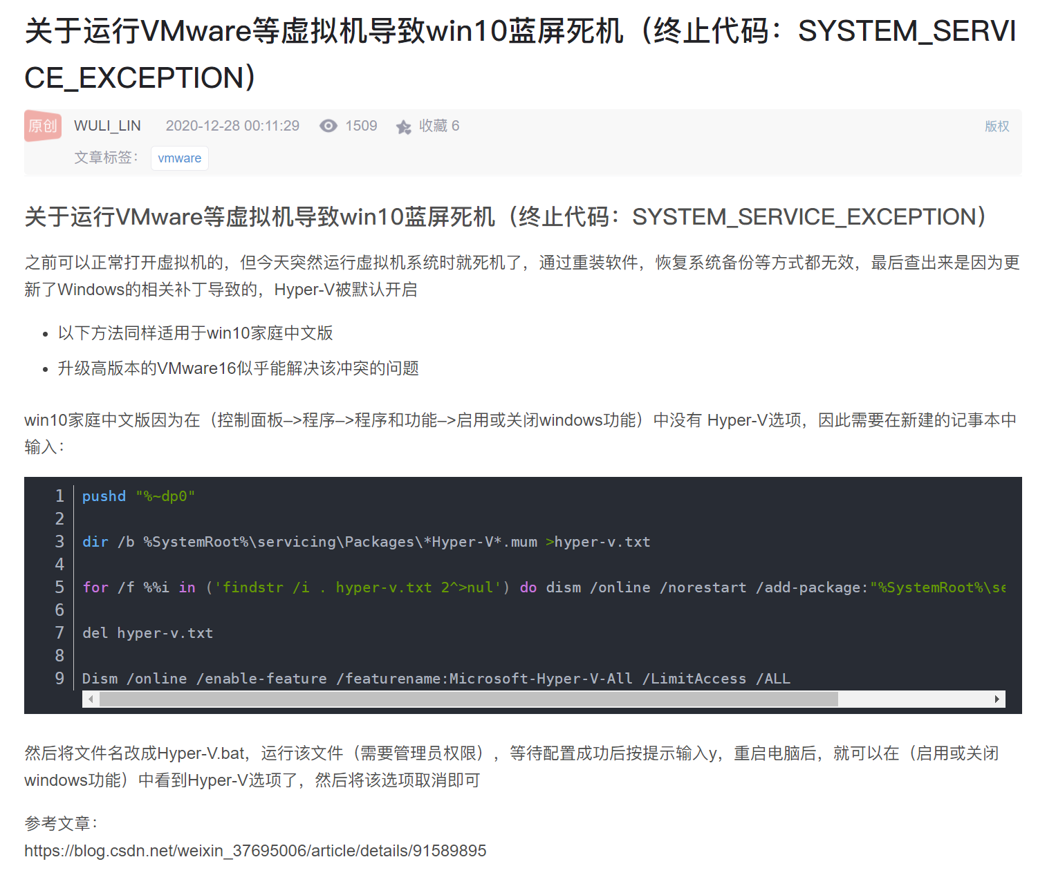Click the eye view-count icon
This screenshot has width=1047, height=875.
pyautogui.click(x=328, y=126)
